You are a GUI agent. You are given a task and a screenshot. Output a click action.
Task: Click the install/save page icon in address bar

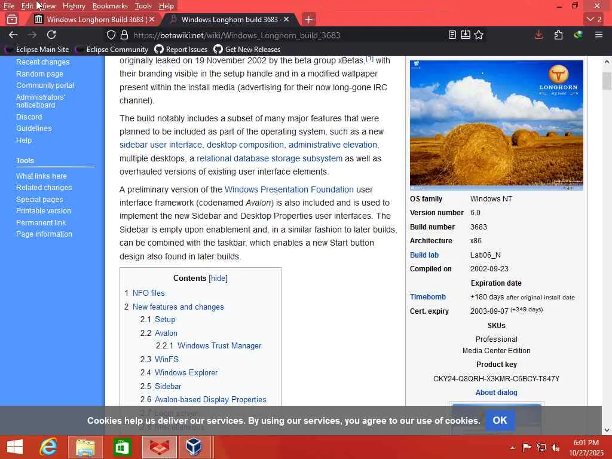coord(465,35)
